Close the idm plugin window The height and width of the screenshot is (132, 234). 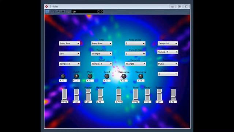pyautogui.click(x=186, y=7)
